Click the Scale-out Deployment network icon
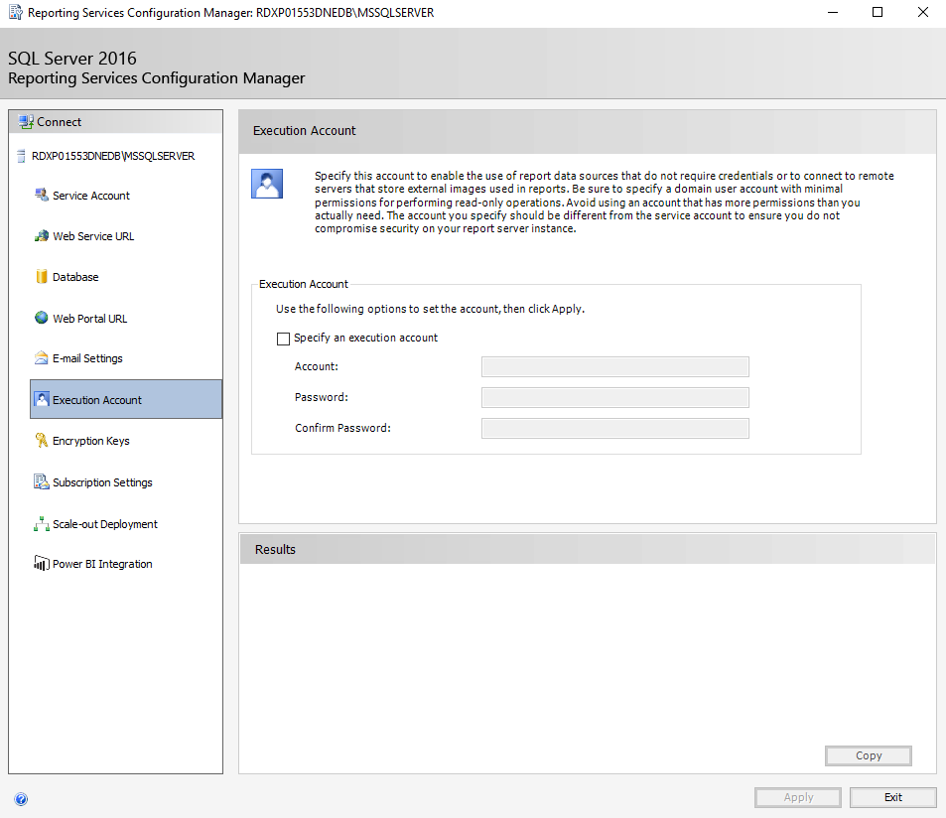This screenshot has height=818, width=946. 42,523
